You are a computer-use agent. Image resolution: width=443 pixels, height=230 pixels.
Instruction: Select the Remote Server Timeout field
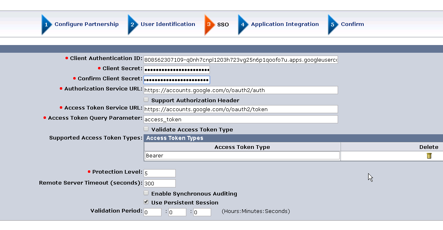(159, 183)
